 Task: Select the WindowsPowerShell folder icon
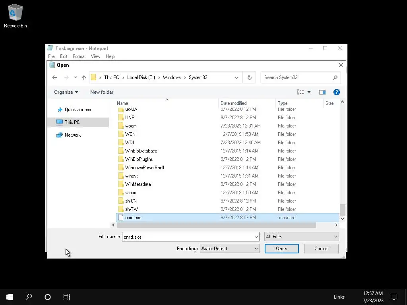[x=121, y=168]
